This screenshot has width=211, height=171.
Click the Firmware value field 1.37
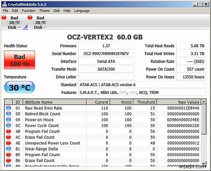point(106,46)
